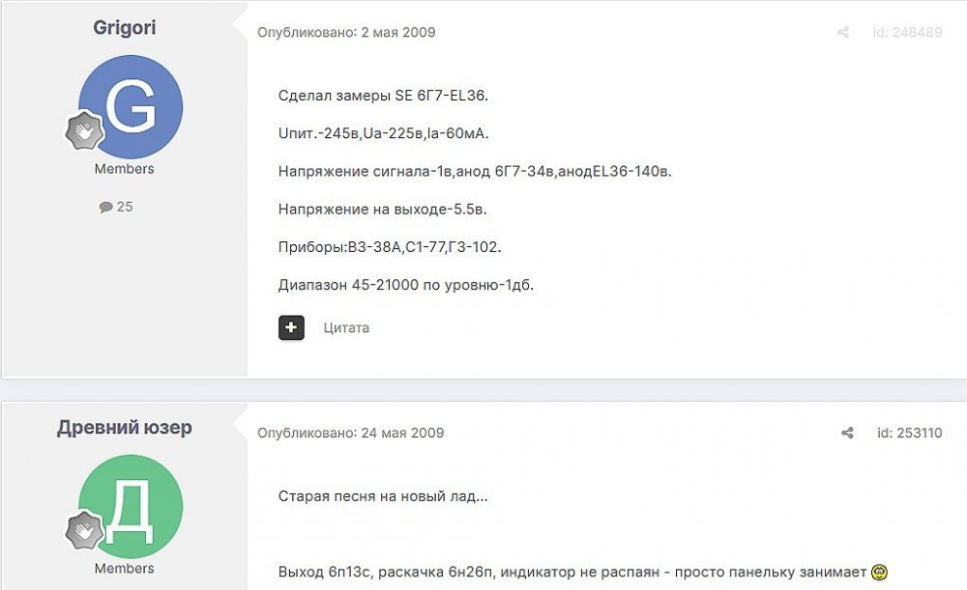Viewport: 967px width, 590px height.
Task: Click the comment bubble icon showing 25 posts
Action: coord(106,208)
